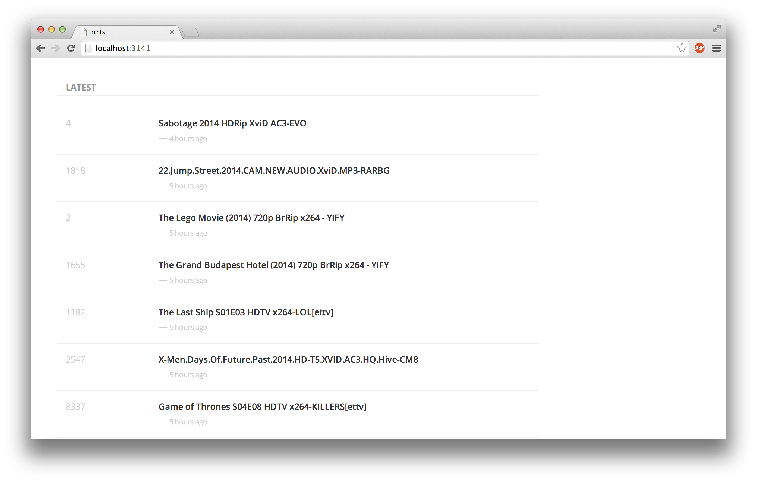The image size is (757, 482).
Task: Reload the page with refresh icon
Action: 71,48
